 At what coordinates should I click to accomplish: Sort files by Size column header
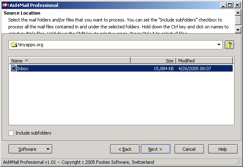(x=153, y=61)
